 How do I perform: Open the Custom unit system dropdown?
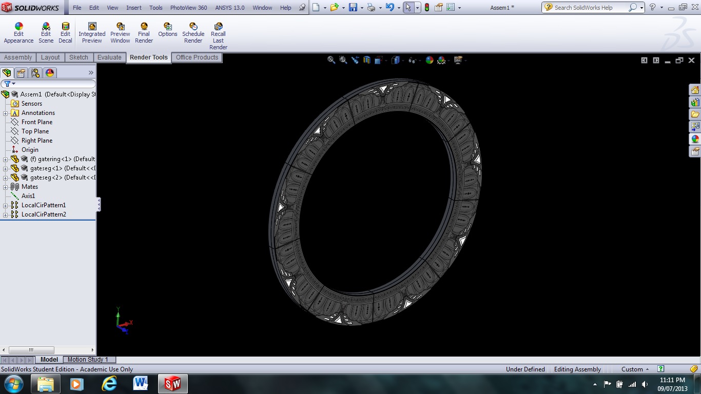[x=635, y=369]
